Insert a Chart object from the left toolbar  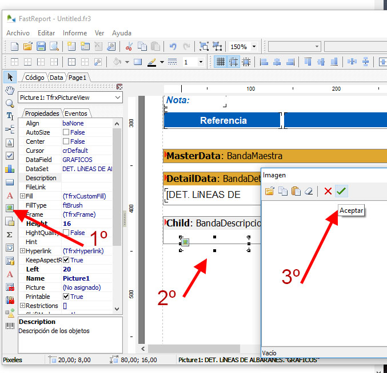(10, 169)
